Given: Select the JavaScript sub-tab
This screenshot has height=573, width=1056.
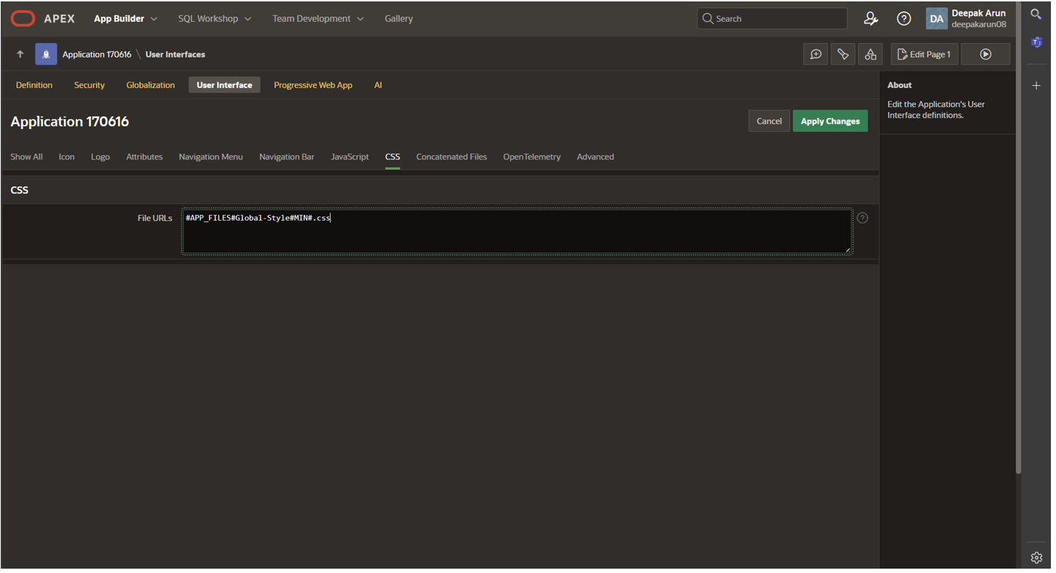Looking at the screenshot, I should point(350,157).
